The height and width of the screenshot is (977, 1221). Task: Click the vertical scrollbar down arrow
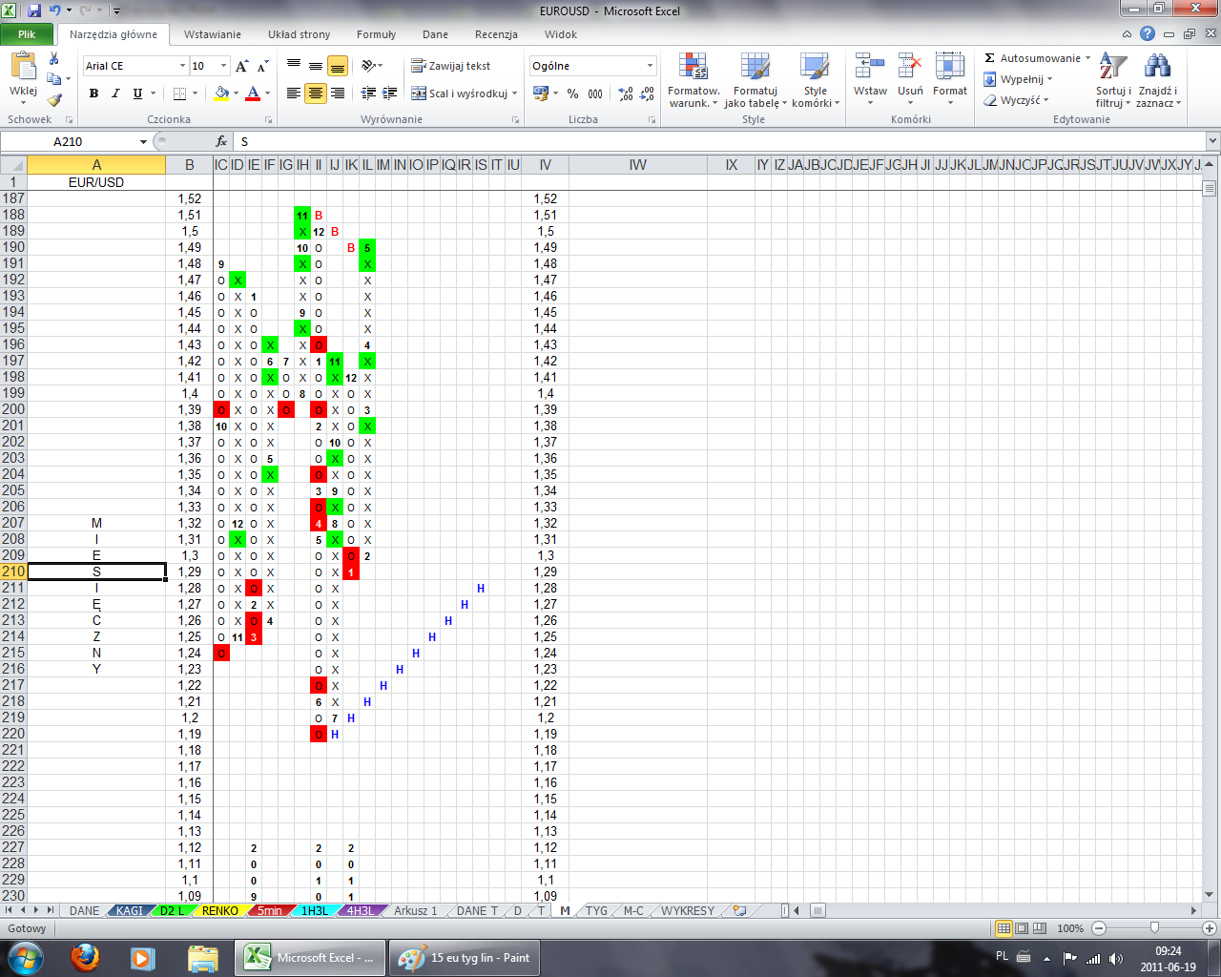[x=1211, y=894]
